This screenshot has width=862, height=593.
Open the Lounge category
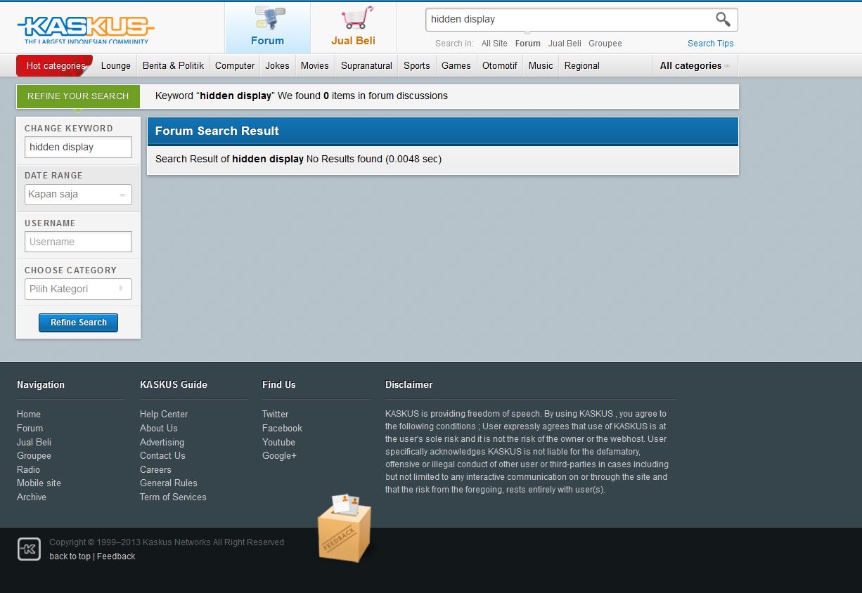coord(116,66)
